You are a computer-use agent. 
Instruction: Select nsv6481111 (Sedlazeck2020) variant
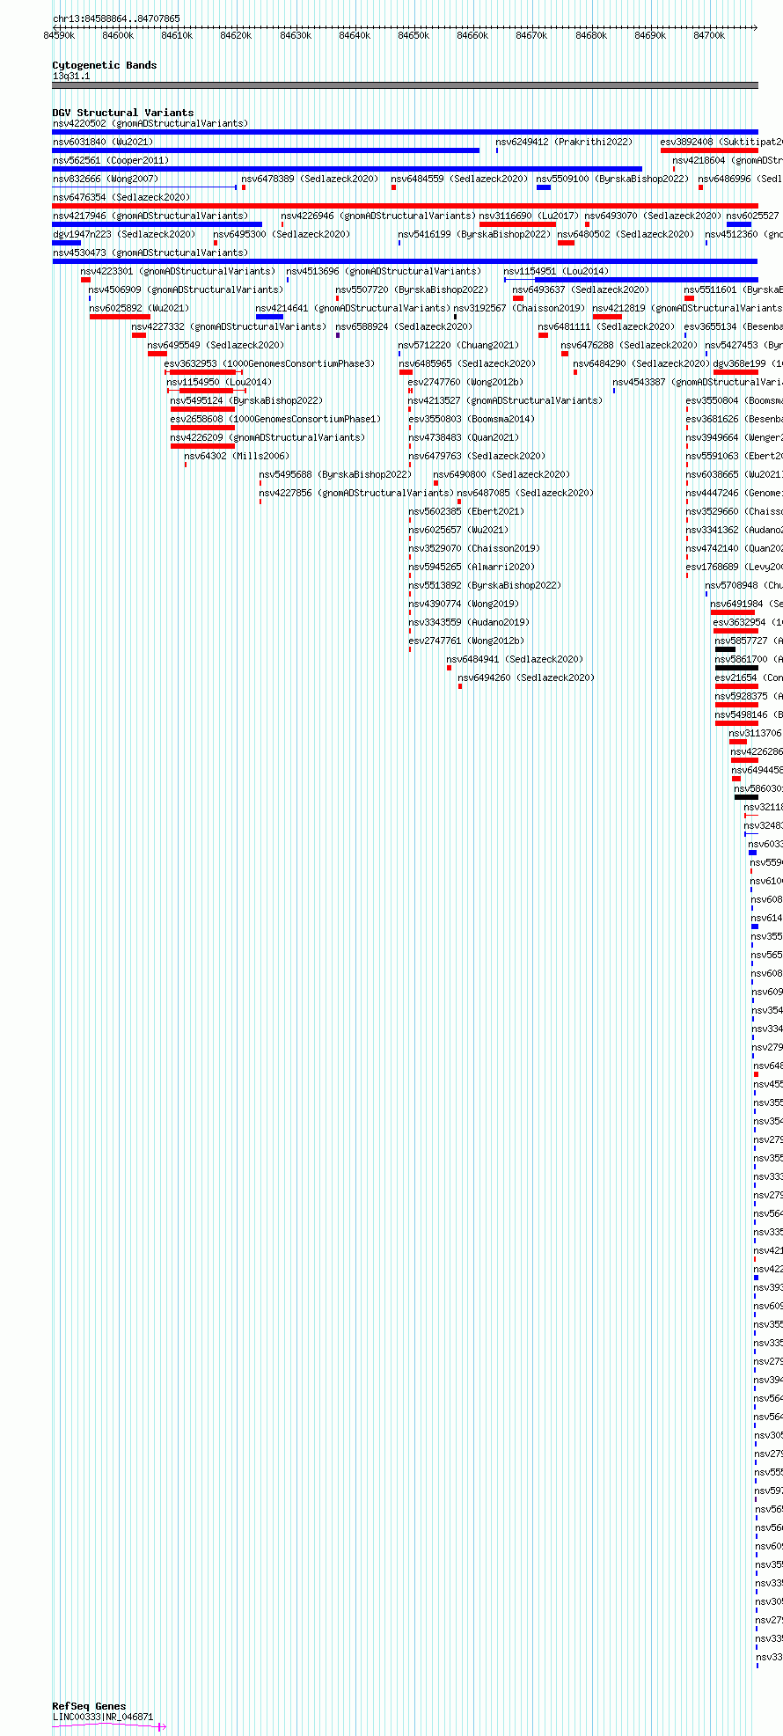[606, 326]
